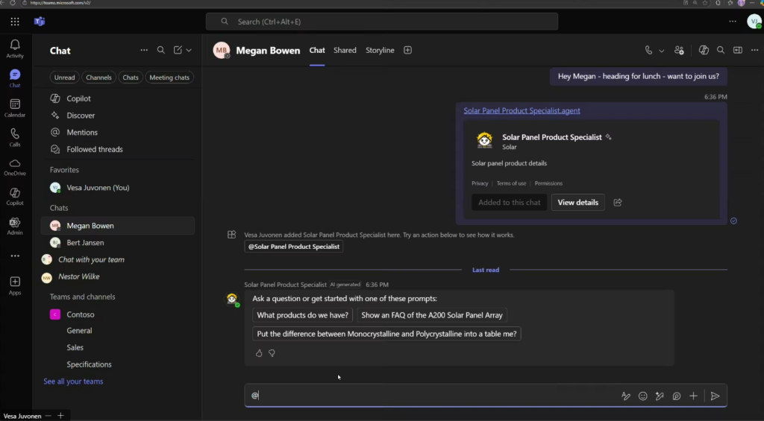This screenshot has width=764, height=421.
Task: Click the thumbs down reaction icon
Action: (272, 353)
